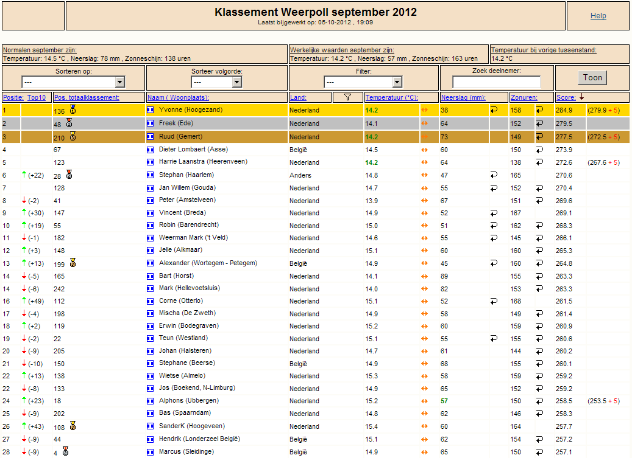Image resolution: width=632 pixels, height=458 pixels.
Task: Select the name 'Stephane (Beerse)'
Action: pos(187,363)
